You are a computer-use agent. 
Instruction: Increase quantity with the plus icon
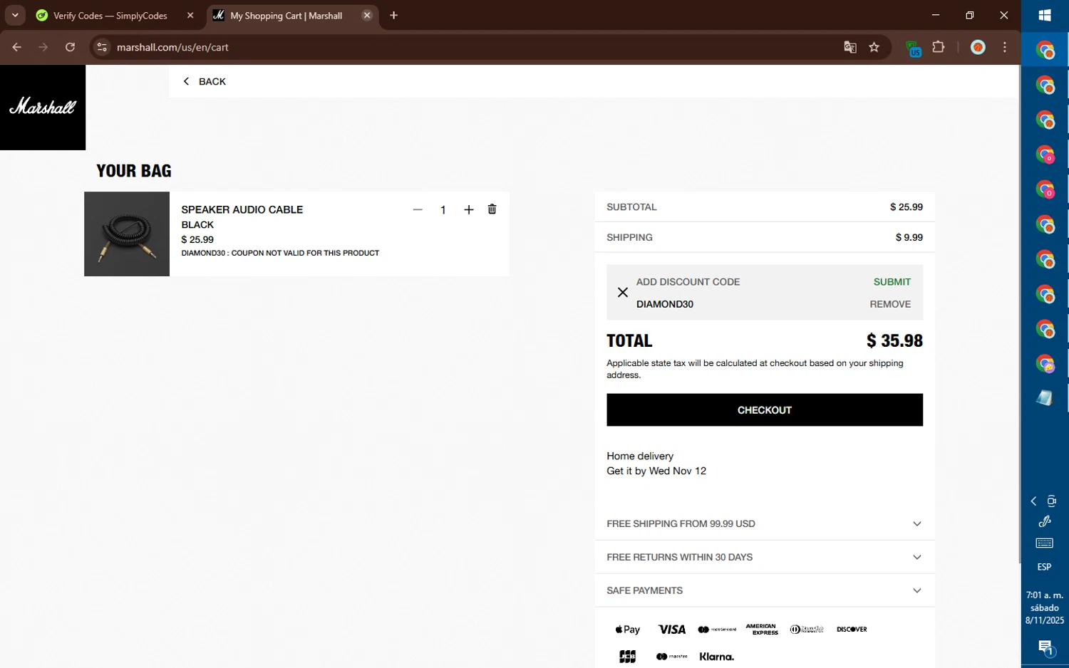(x=468, y=209)
